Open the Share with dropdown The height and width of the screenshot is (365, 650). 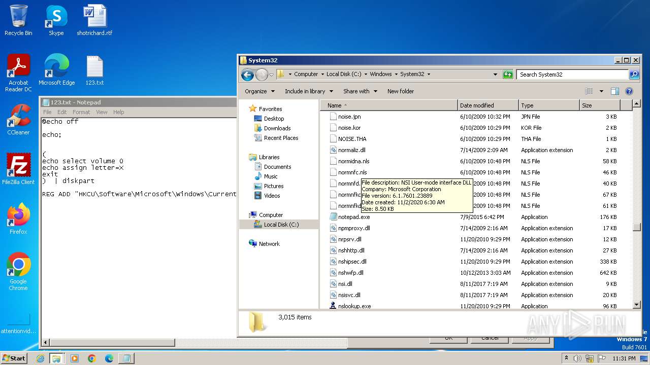(360, 91)
